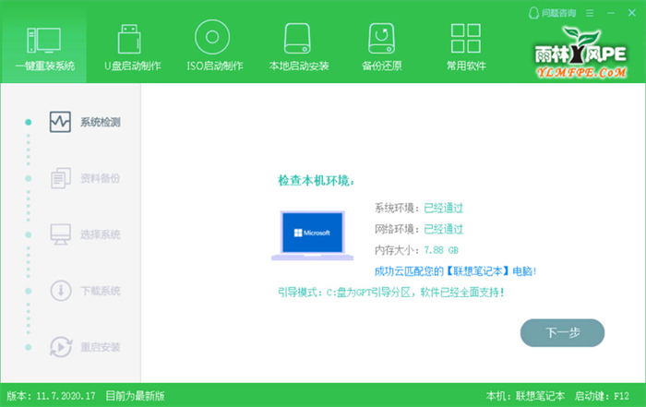The width and height of the screenshot is (646, 407).
Task: Select the 下载系统 download step icon
Action: 60,291
